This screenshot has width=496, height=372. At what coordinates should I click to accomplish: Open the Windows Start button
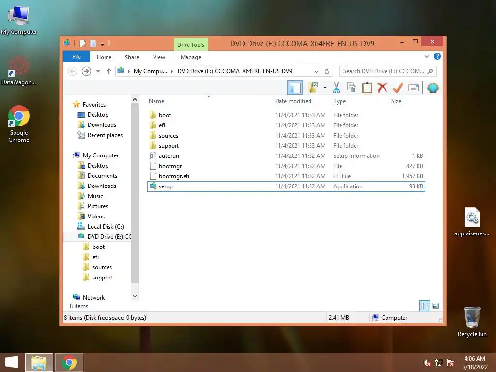(12, 362)
